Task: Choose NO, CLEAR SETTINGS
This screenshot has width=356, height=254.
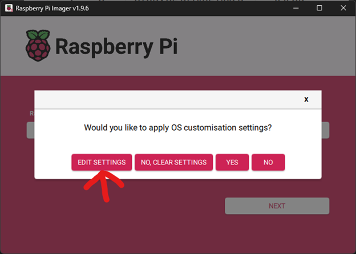Action: click(x=173, y=162)
